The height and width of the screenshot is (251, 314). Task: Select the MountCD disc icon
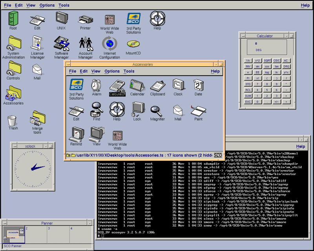(133, 43)
